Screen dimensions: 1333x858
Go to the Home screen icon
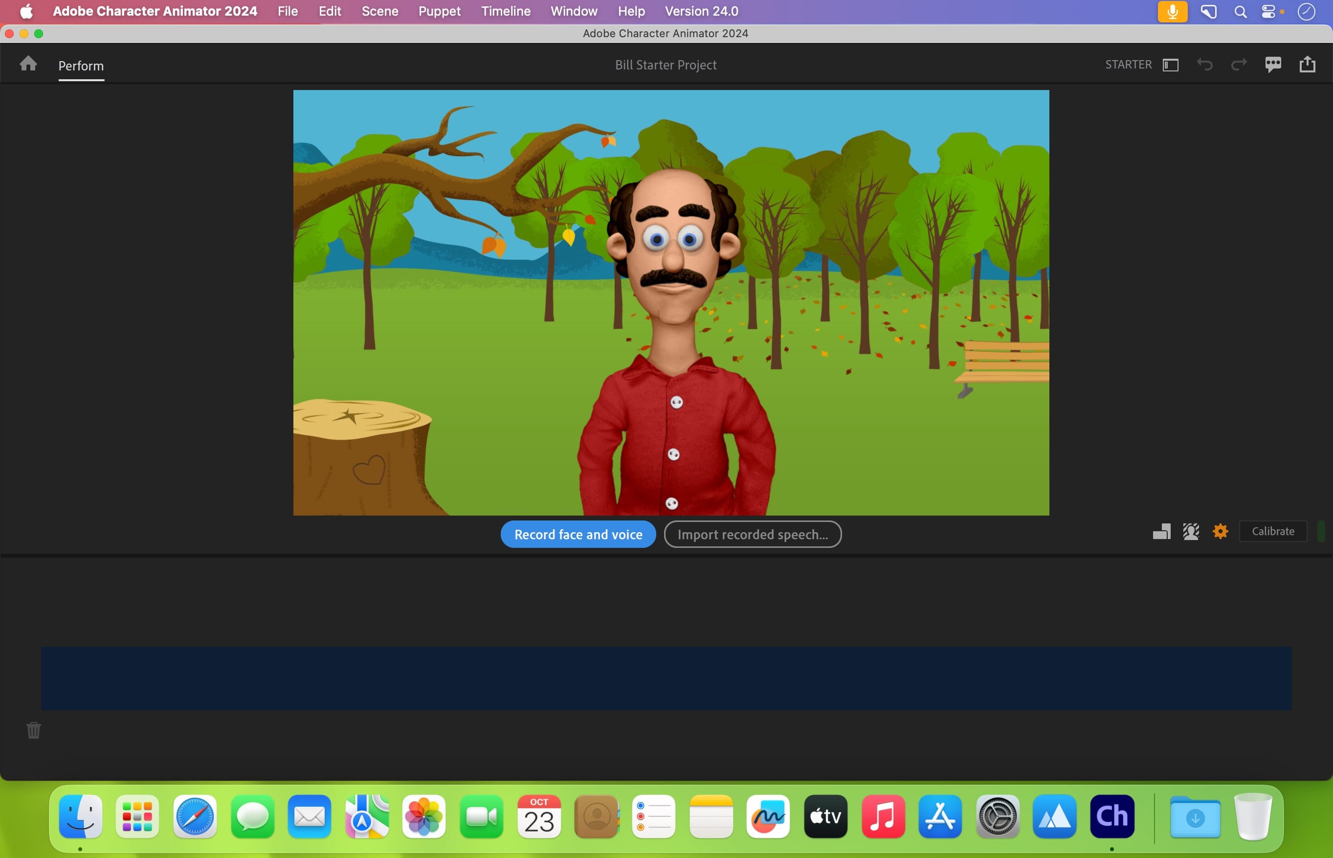pos(28,64)
